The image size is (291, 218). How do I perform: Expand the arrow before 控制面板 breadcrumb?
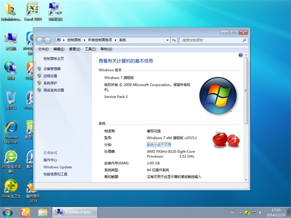tap(64, 40)
